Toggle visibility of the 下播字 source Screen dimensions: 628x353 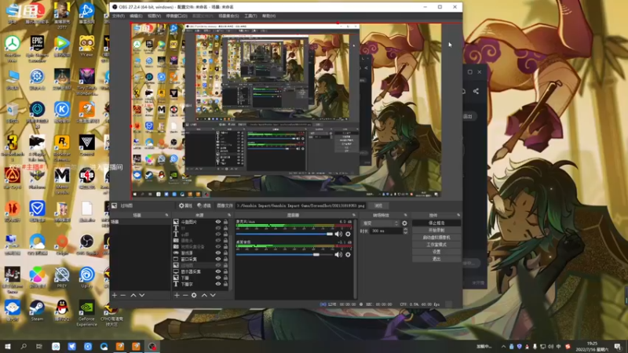218,284
